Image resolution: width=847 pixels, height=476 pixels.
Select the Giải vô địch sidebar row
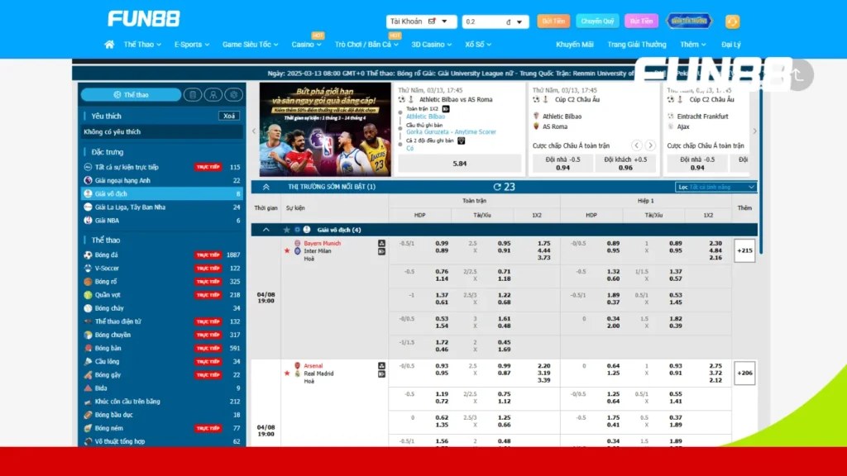click(x=161, y=193)
